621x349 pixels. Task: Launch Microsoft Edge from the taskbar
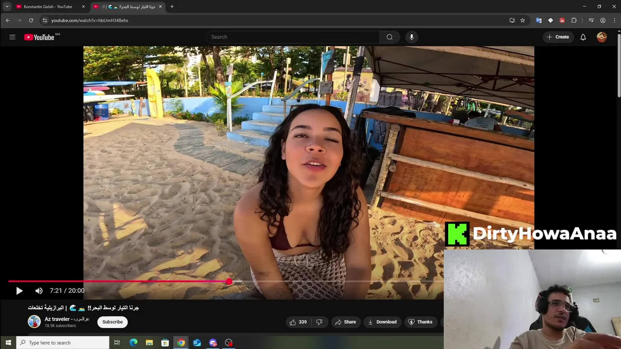point(133,343)
